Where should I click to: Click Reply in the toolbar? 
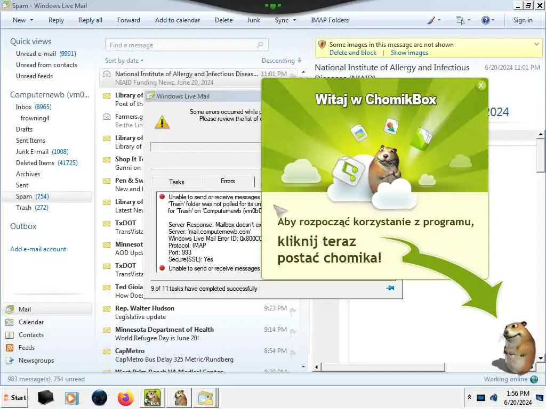click(56, 20)
